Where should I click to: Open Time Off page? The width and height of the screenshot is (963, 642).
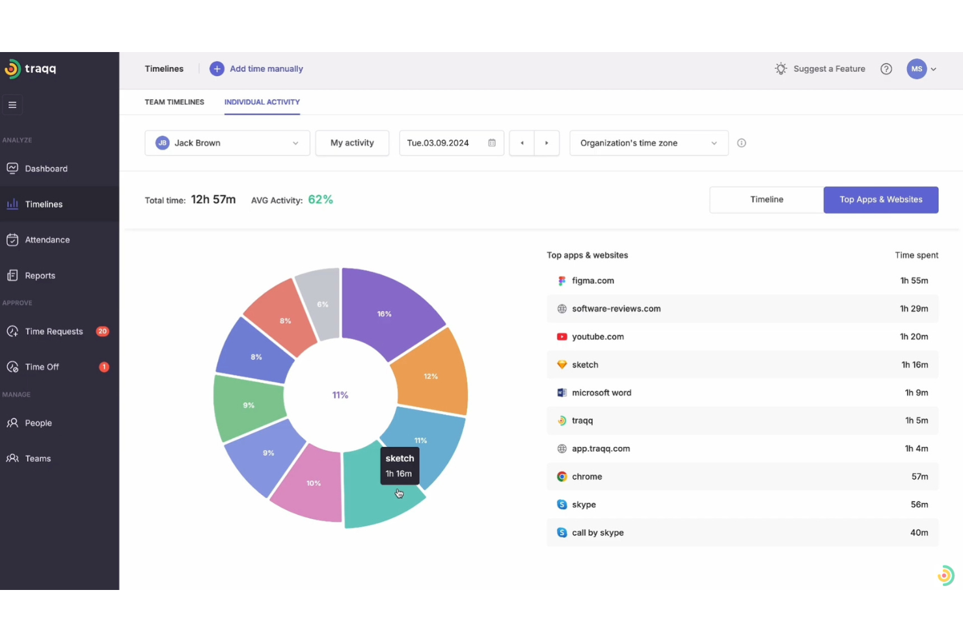point(42,367)
